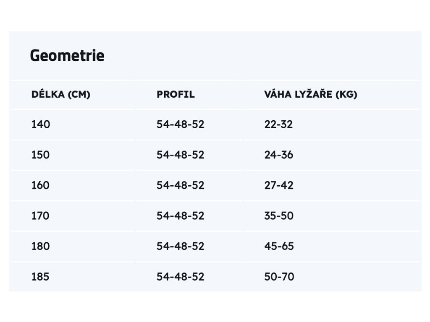Image resolution: width=430 pixels, height=322 pixels.
Task: Select weight range 24-36
Action: click(x=279, y=155)
